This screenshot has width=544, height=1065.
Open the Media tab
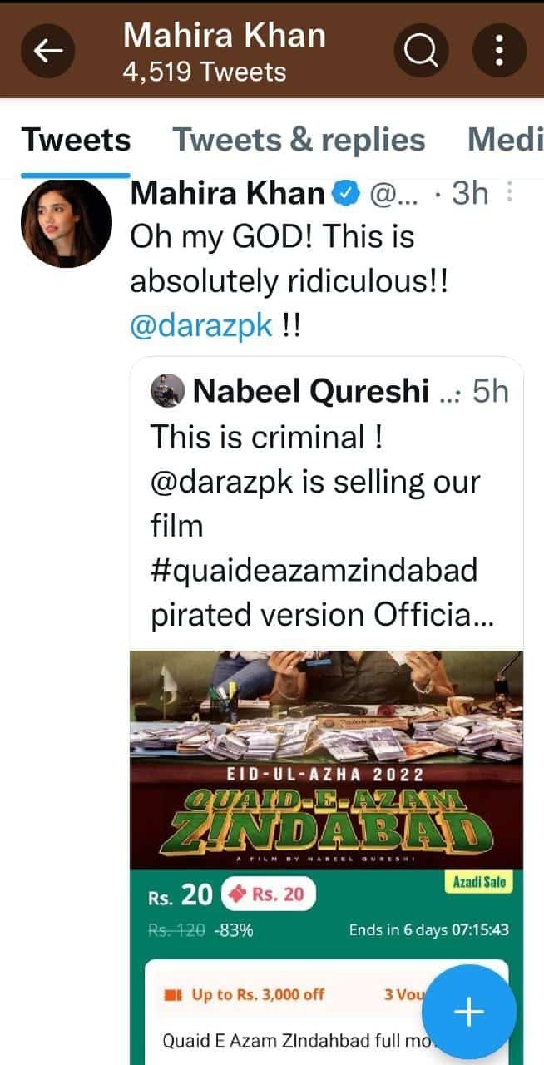[x=505, y=140]
